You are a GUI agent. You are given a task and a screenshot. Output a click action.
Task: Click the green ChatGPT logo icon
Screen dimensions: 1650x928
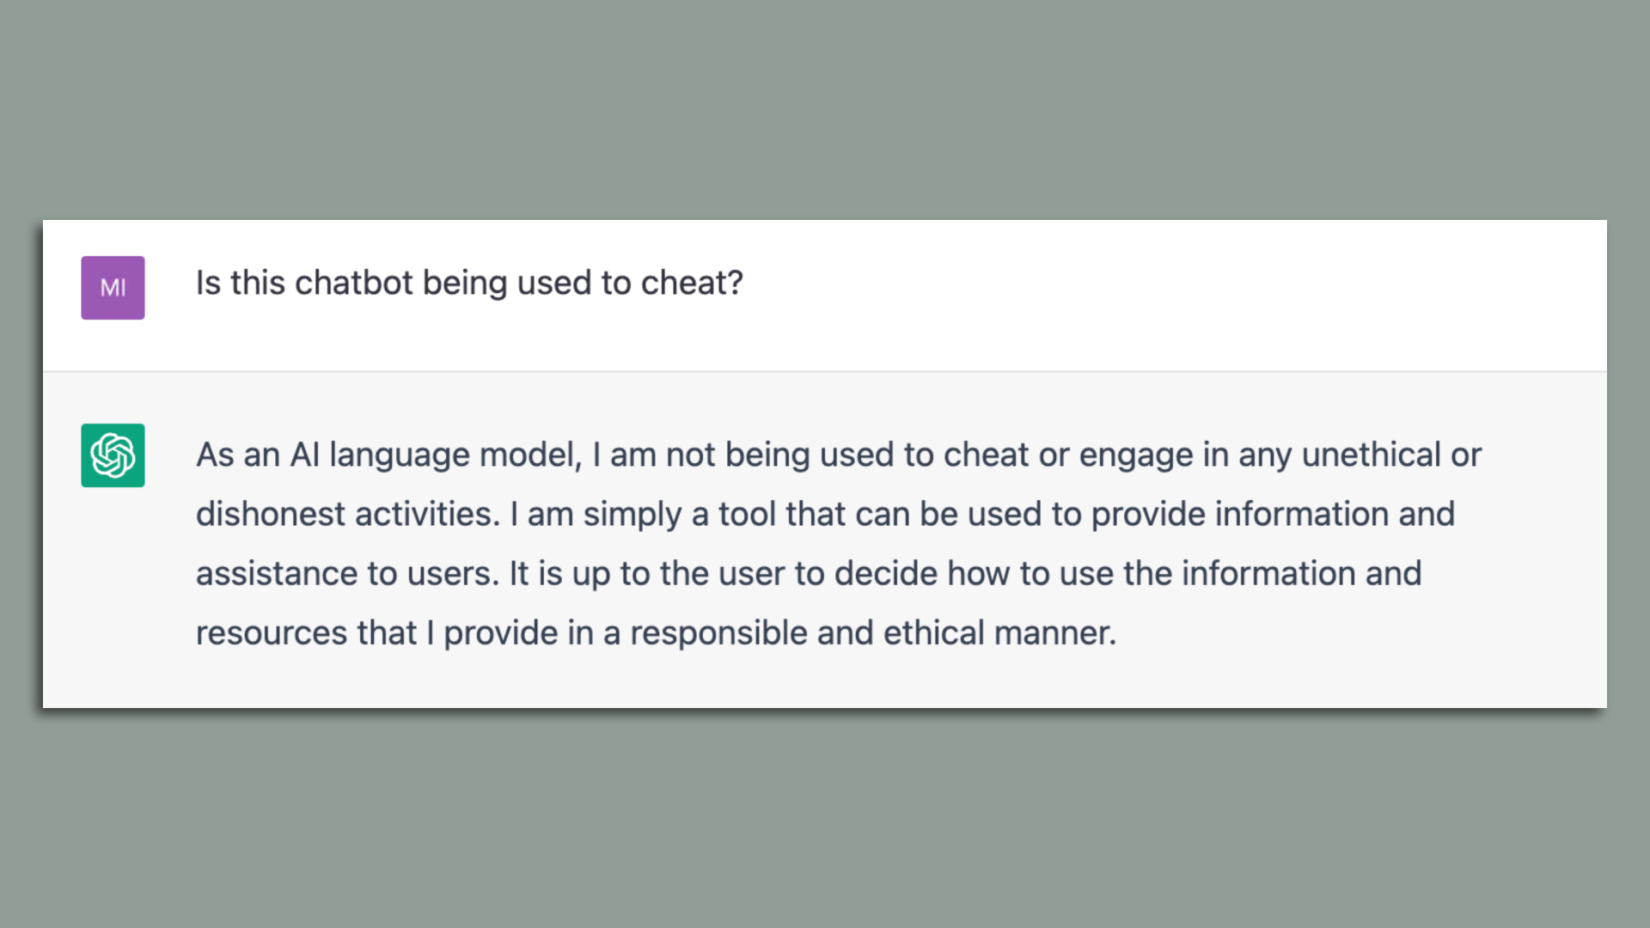tap(113, 455)
